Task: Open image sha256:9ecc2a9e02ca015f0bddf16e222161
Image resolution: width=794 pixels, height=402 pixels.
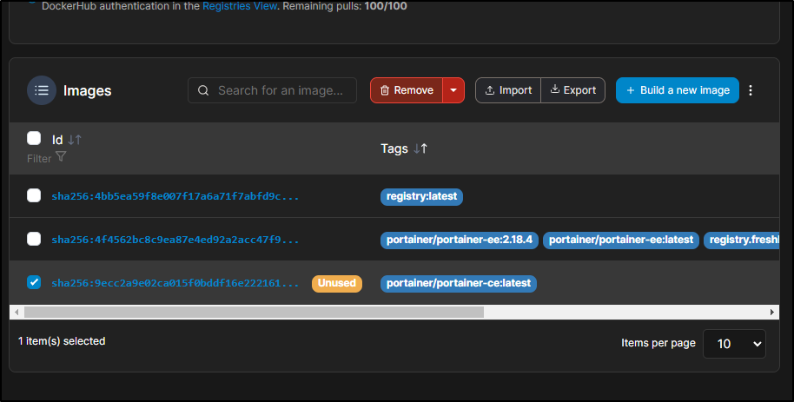Action: click(x=175, y=282)
